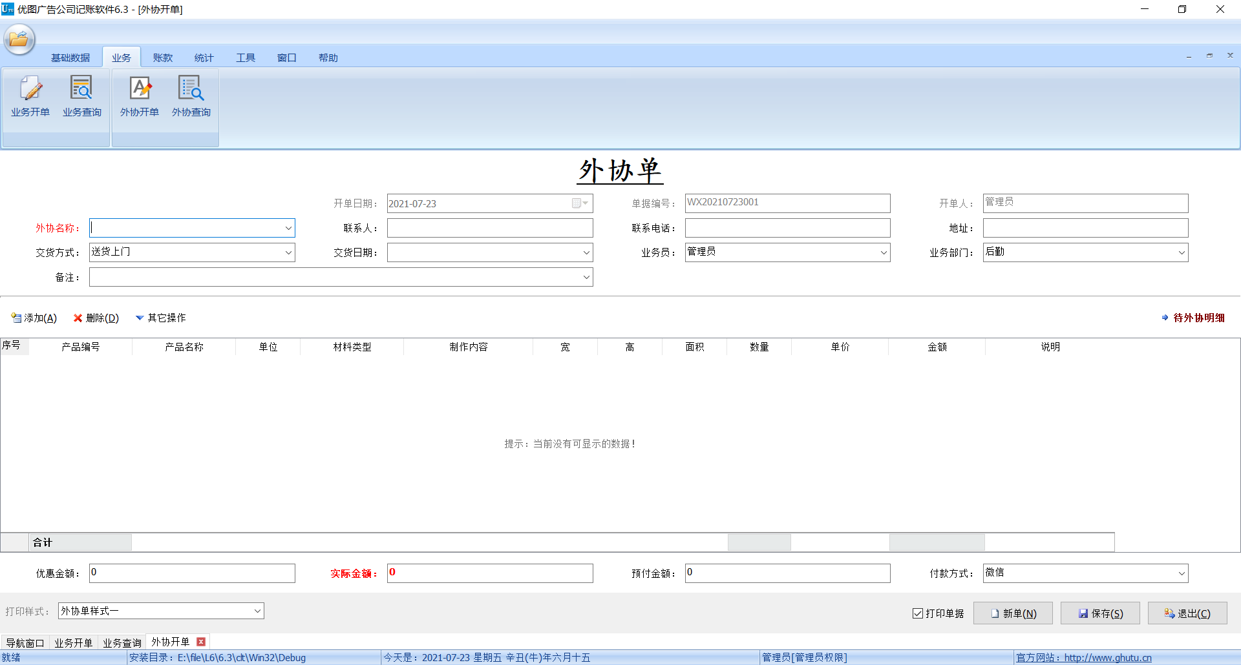This screenshot has height=665, width=1241.
Task: Click the 保存(S) button
Action: (x=1100, y=613)
